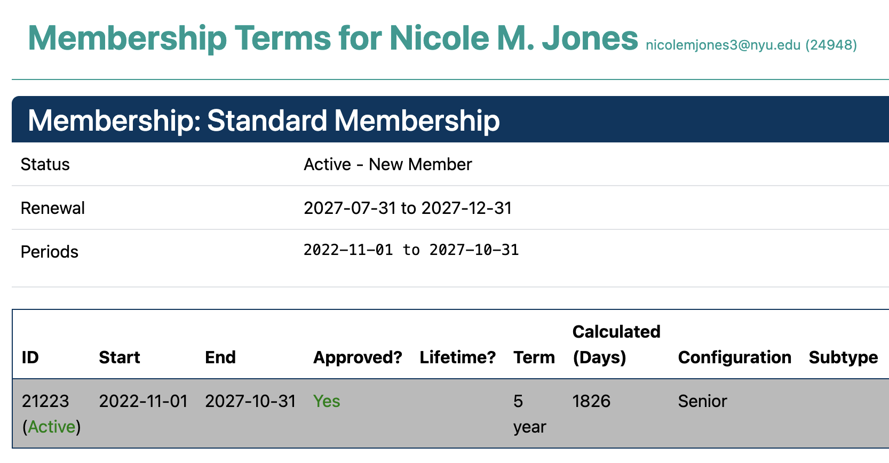
Task: Select the Active - New Member status value
Action: pos(387,164)
